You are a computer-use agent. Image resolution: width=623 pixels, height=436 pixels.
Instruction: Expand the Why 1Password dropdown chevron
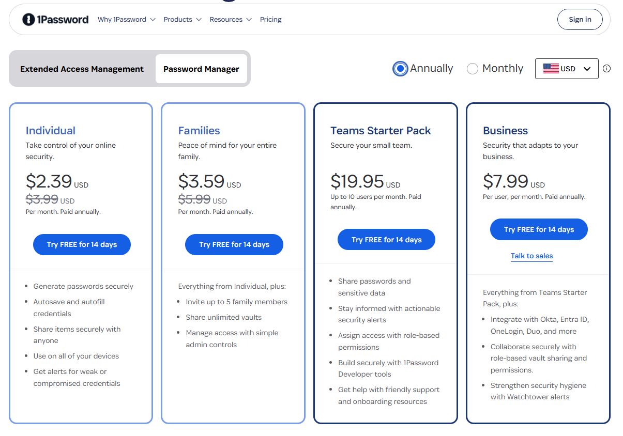pos(152,20)
